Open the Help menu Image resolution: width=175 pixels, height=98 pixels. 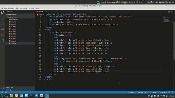(37, 8)
